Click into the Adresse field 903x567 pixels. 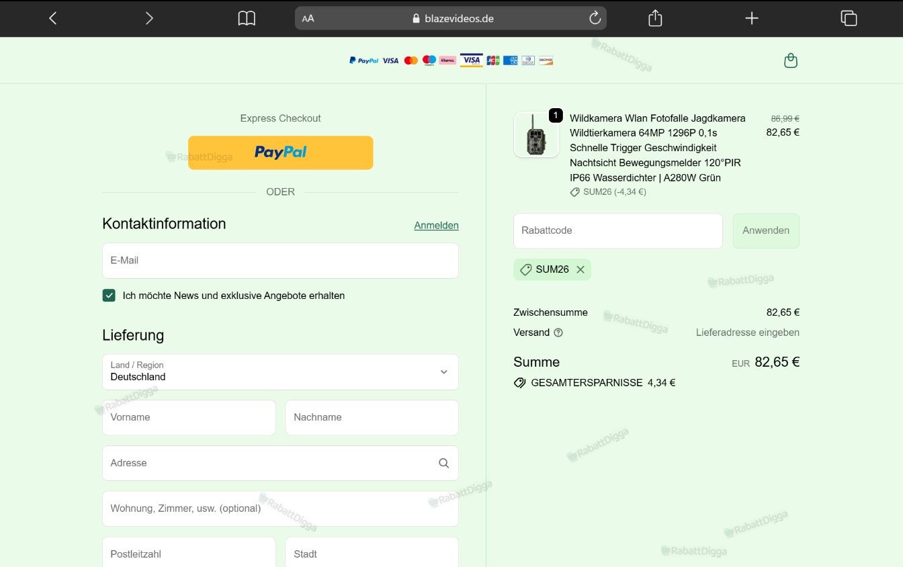[280, 463]
